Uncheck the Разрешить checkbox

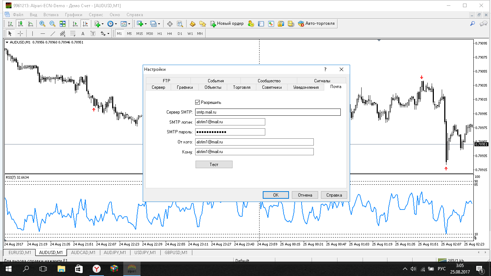pyautogui.click(x=197, y=102)
